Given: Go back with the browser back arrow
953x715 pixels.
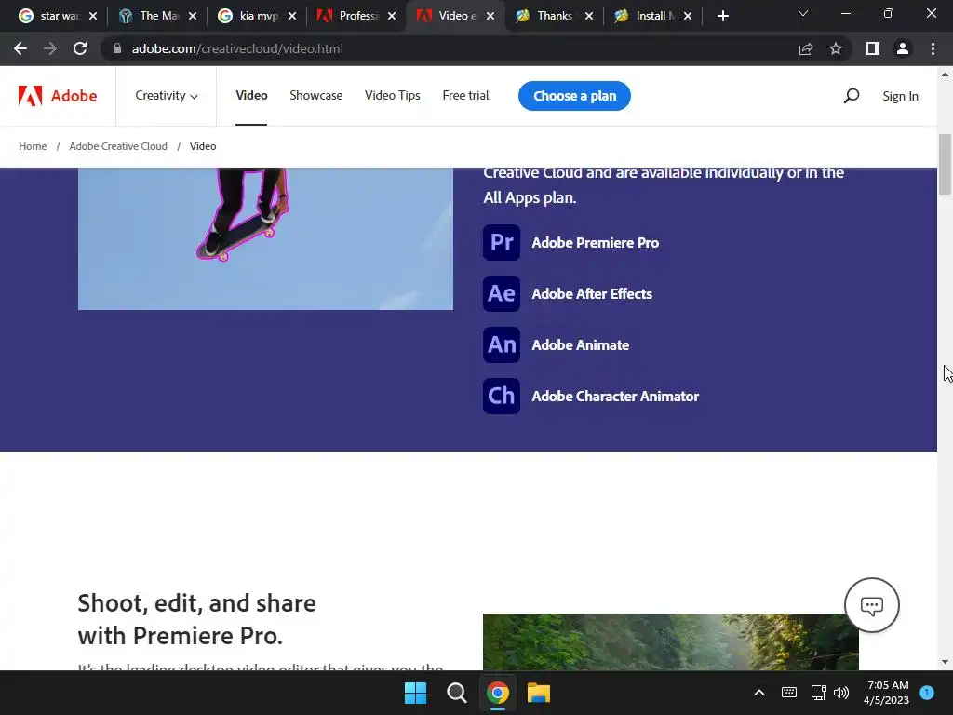Looking at the screenshot, I should coord(20,48).
